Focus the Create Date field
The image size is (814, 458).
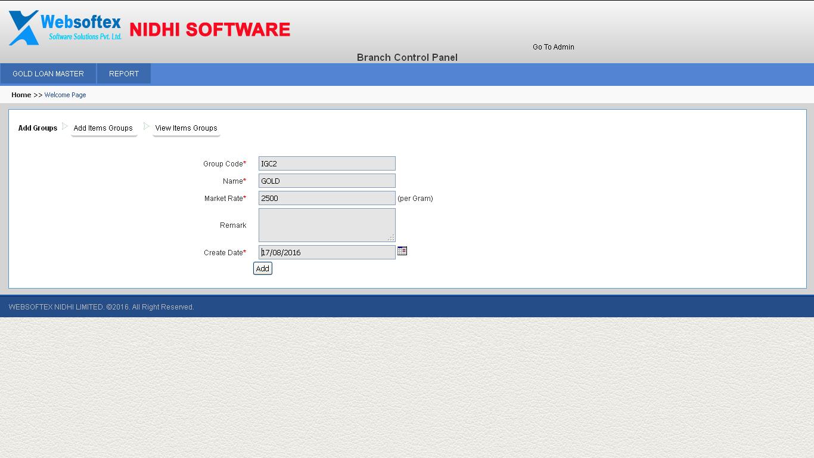click(327, 252)
